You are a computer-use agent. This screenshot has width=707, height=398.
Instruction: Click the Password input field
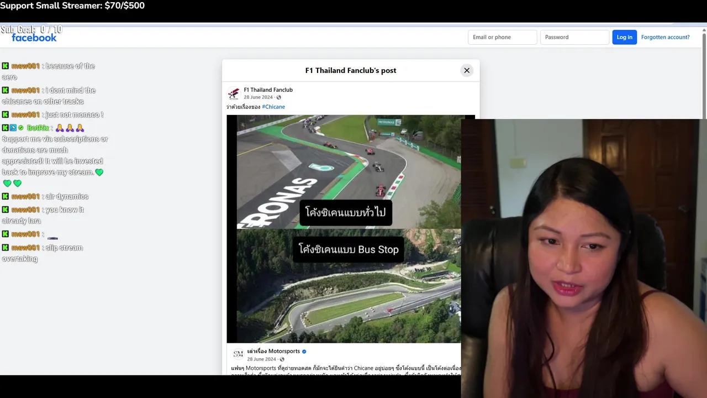574,37
